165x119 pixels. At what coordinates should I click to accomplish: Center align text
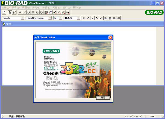pos(114,18)
